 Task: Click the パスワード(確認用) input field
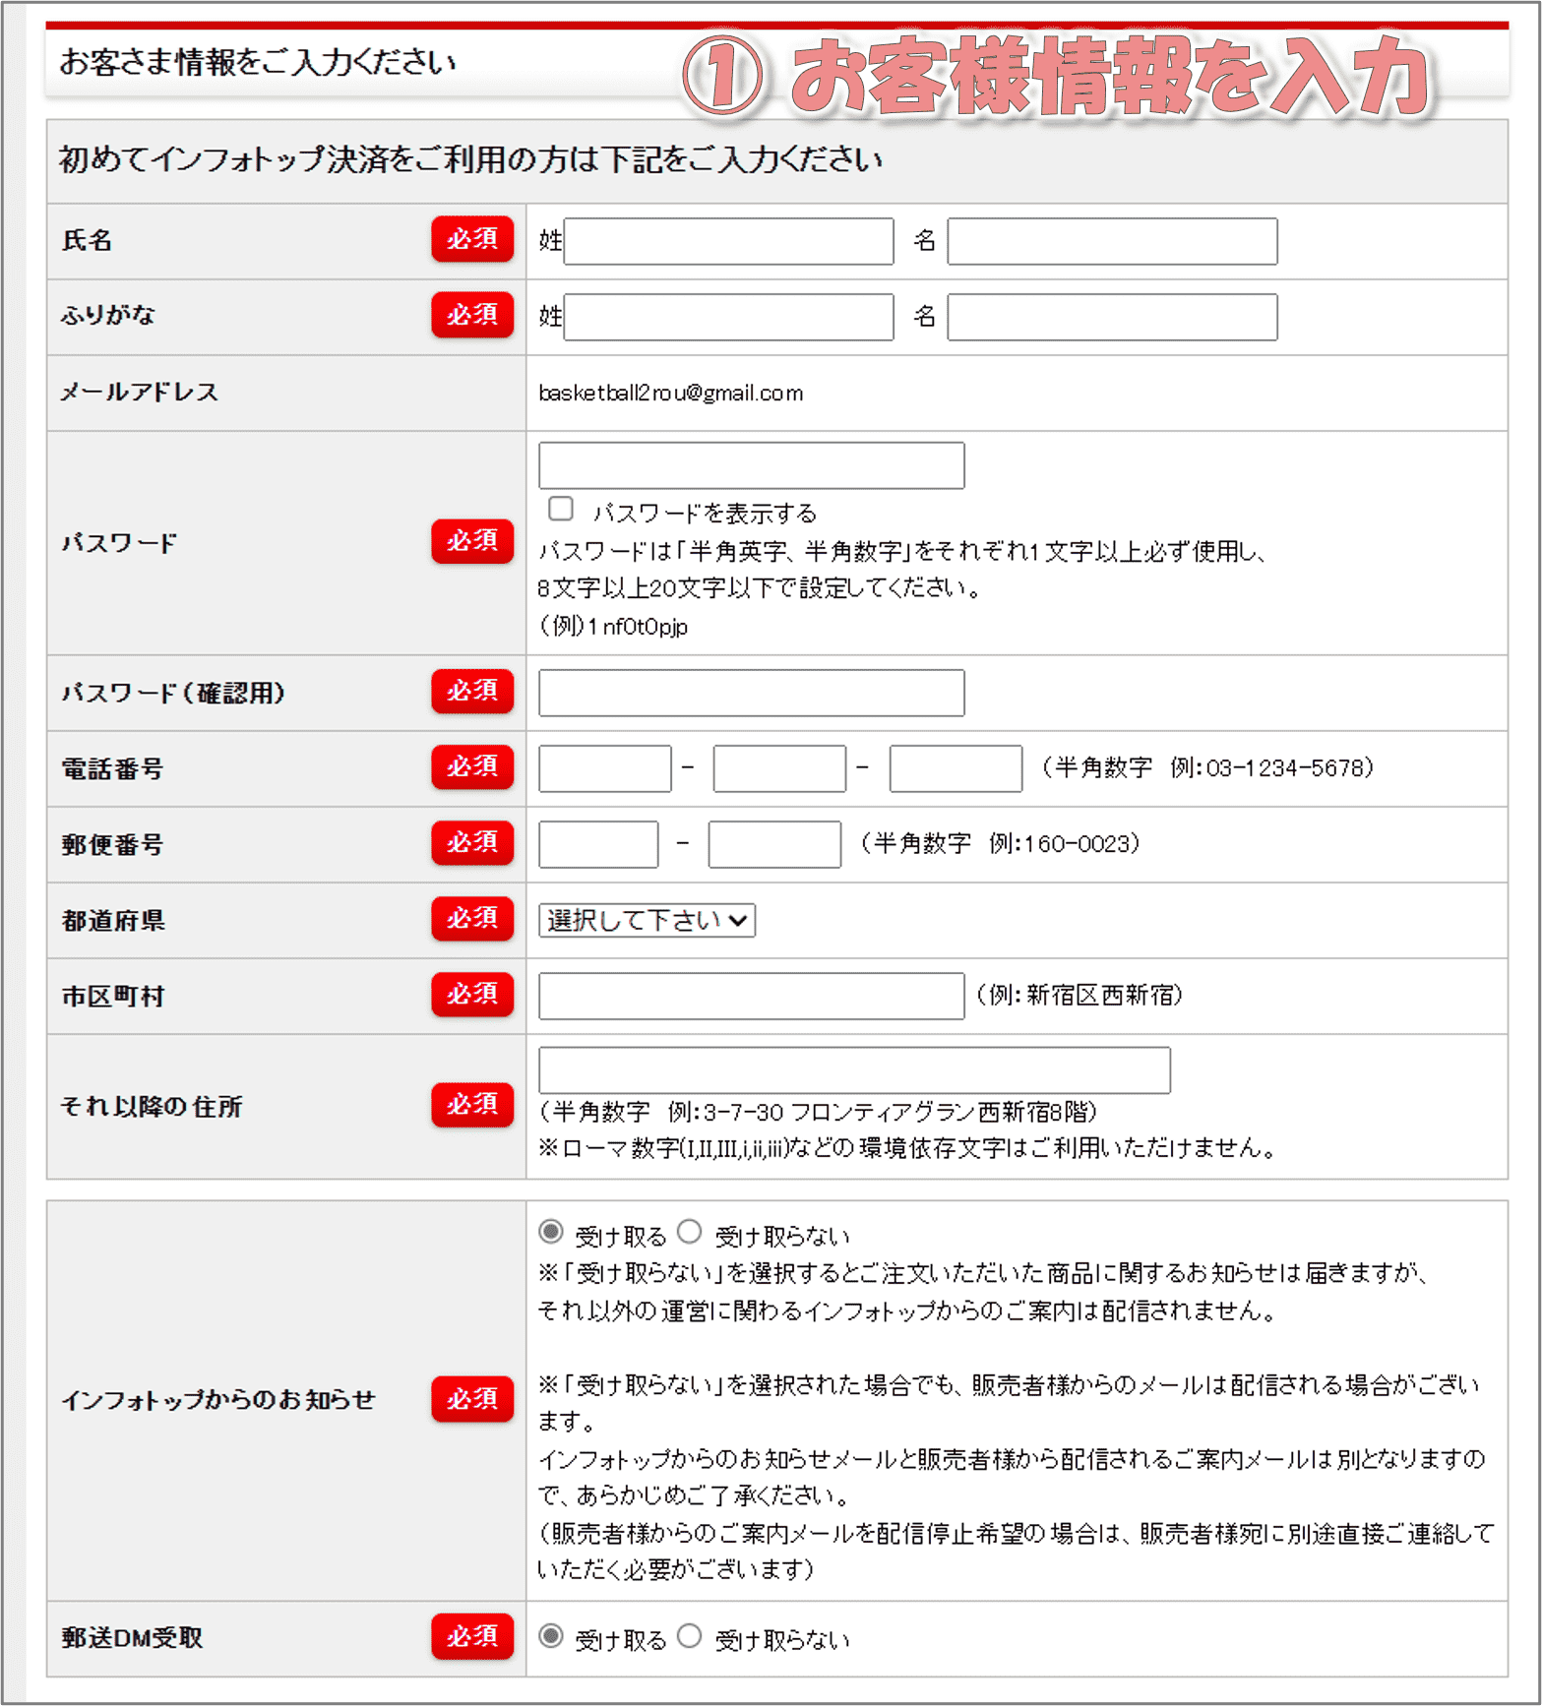(751, 693)
